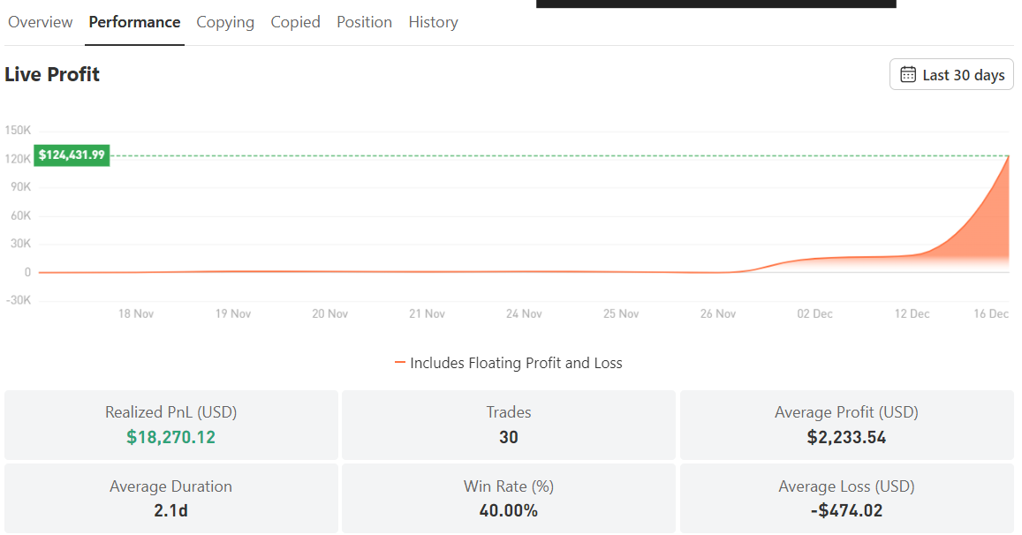Image resolution: width=1022 pixels, height=535 pixels.
Task: Select the Performance tab
Action: coord(134,22)
